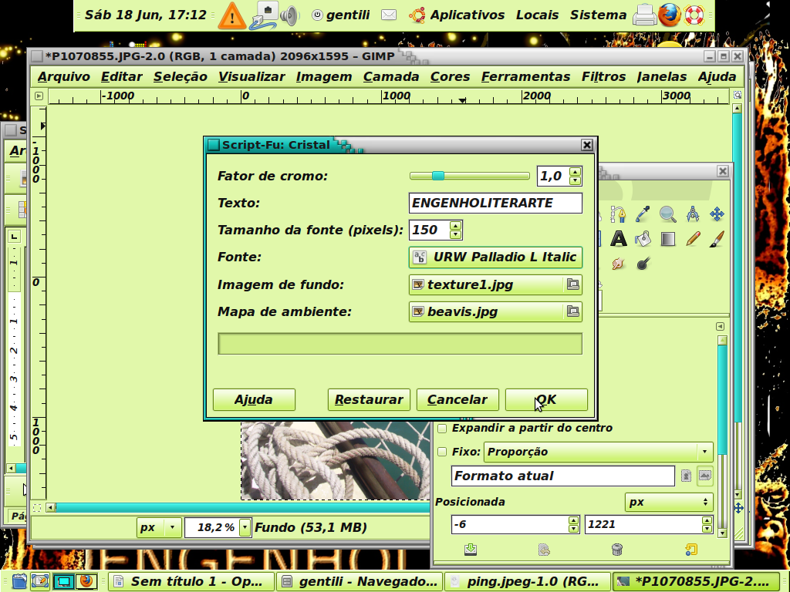Click the printer icon in top panel
The width and height of the screenshot is (790, 592).
coord(644,15)
